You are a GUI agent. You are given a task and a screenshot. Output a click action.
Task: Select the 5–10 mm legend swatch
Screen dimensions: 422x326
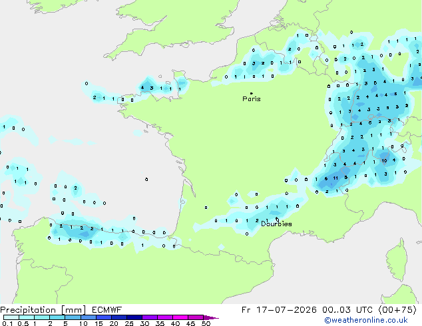coord(73,317)
